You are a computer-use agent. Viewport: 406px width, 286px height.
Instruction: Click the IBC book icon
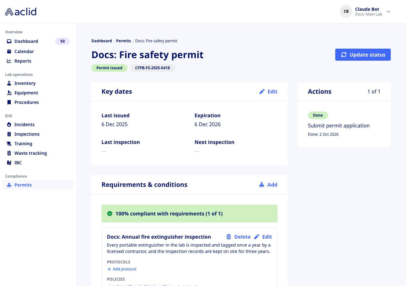pyautogui.click(x=9, y=163)
